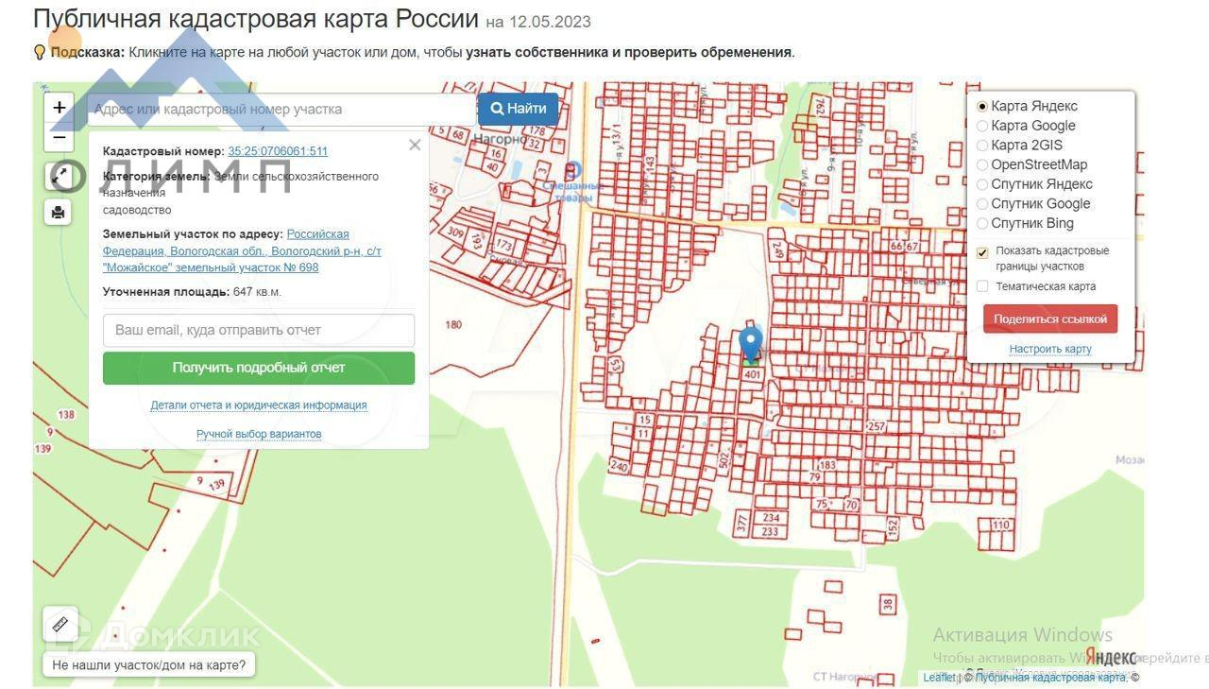Toggle fullscreen map view icon
The image size is (1209, 689).
click(x=59, y=176)
